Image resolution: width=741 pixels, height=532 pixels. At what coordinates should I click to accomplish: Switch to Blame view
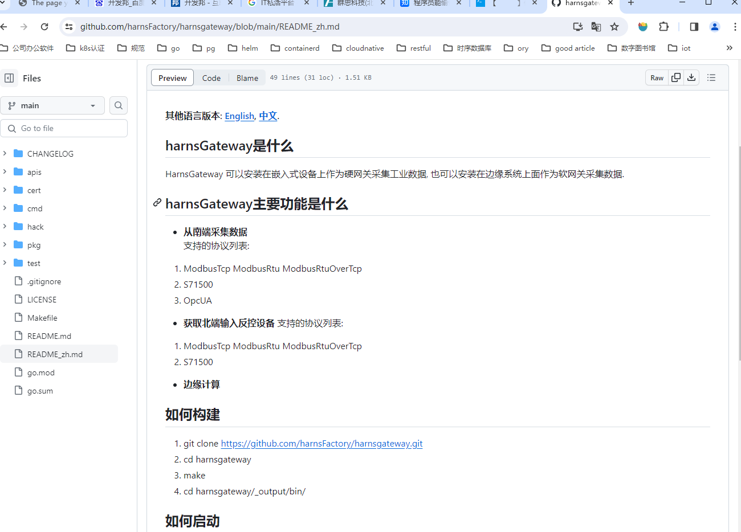[247, 78]
